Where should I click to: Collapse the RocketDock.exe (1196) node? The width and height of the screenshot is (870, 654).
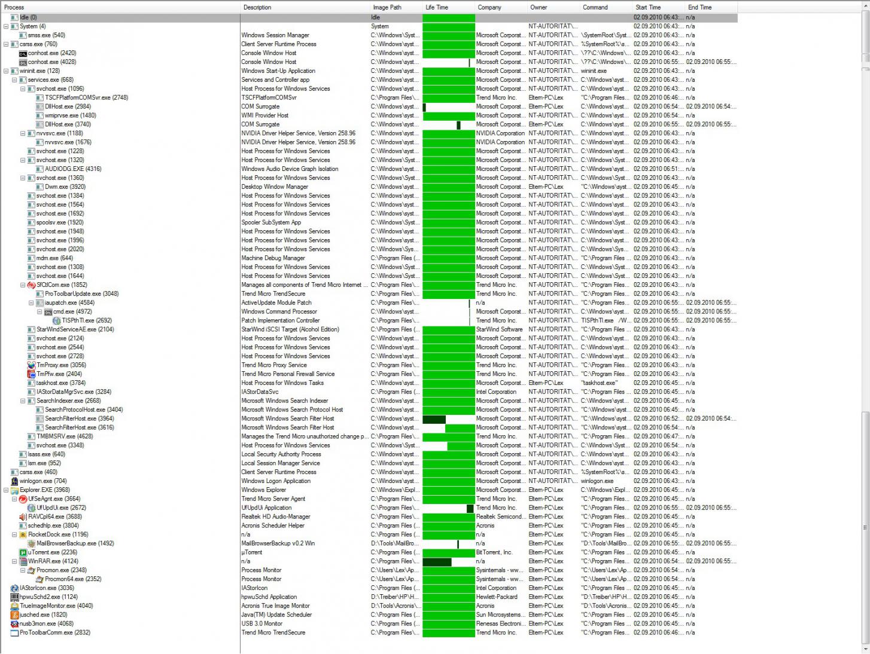(14, 534)
